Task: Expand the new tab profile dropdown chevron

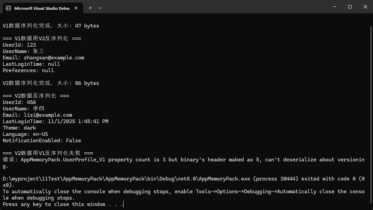Action: pyautogui.click(x=100, y=8)
